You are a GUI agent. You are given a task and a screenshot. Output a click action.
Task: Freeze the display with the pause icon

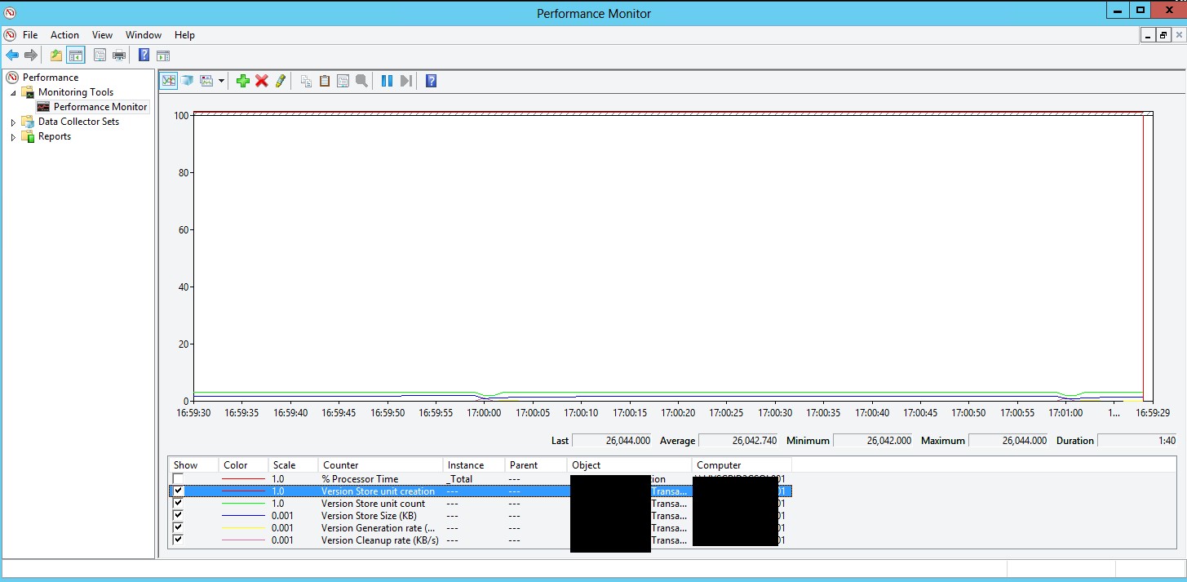pos(386,80)
